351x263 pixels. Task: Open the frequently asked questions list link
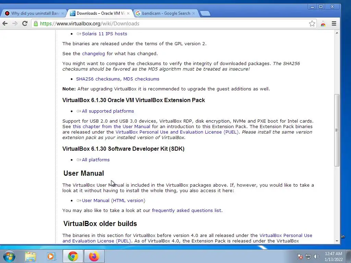pos(187,211)
